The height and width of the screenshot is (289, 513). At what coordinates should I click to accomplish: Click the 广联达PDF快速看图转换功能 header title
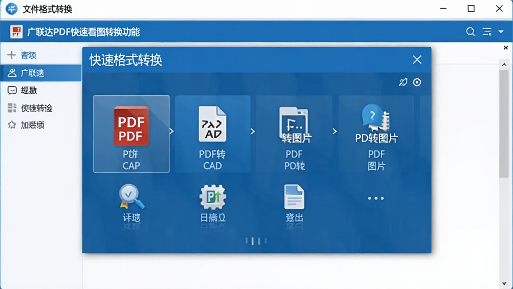point(84,32)
